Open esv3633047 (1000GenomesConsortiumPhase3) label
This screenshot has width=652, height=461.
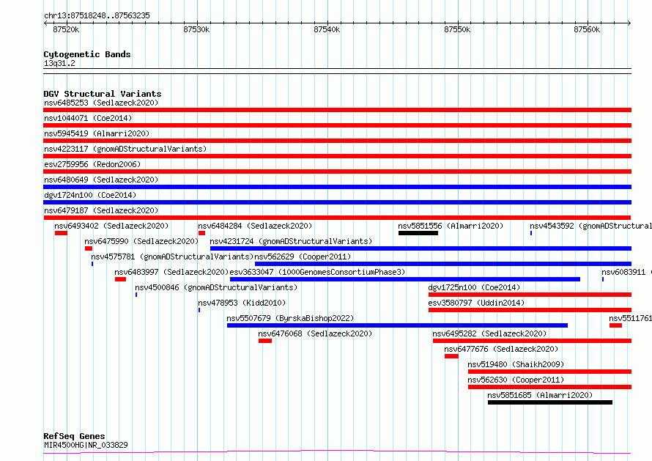point(317,272)
